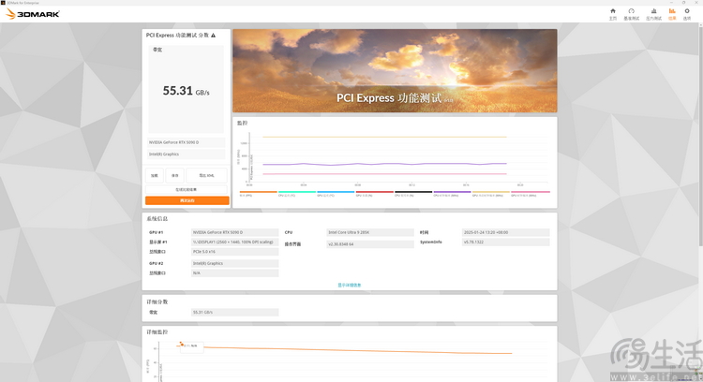Select the orange Results (结果) chart icon

tap(672, 14)
